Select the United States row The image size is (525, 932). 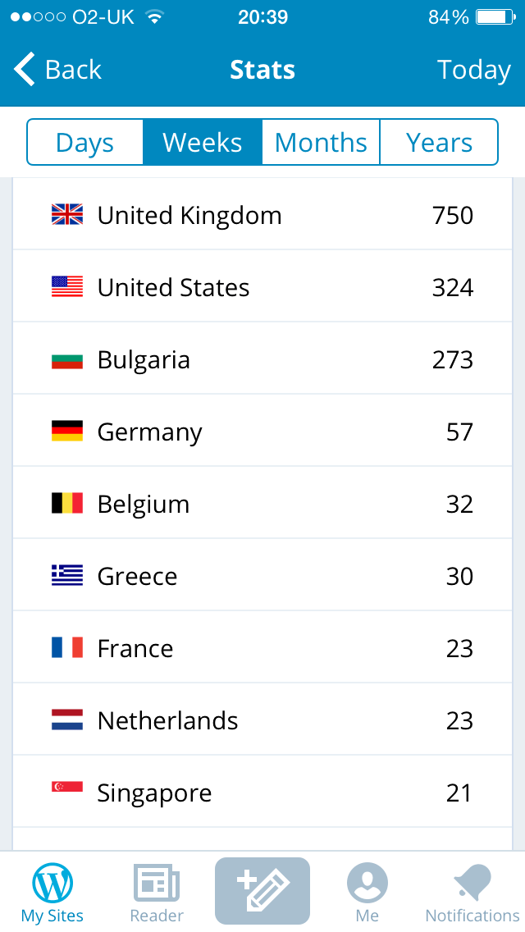click(x=262, y=287)
